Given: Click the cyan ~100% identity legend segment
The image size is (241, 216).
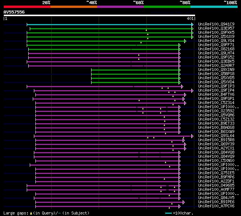Looking at the screenshot, I should click(214, 7).
